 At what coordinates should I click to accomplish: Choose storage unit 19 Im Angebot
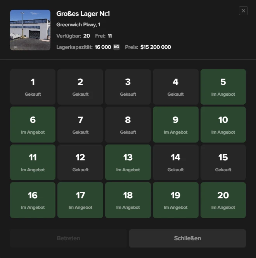pyautogui.click(x=175, y=200)
